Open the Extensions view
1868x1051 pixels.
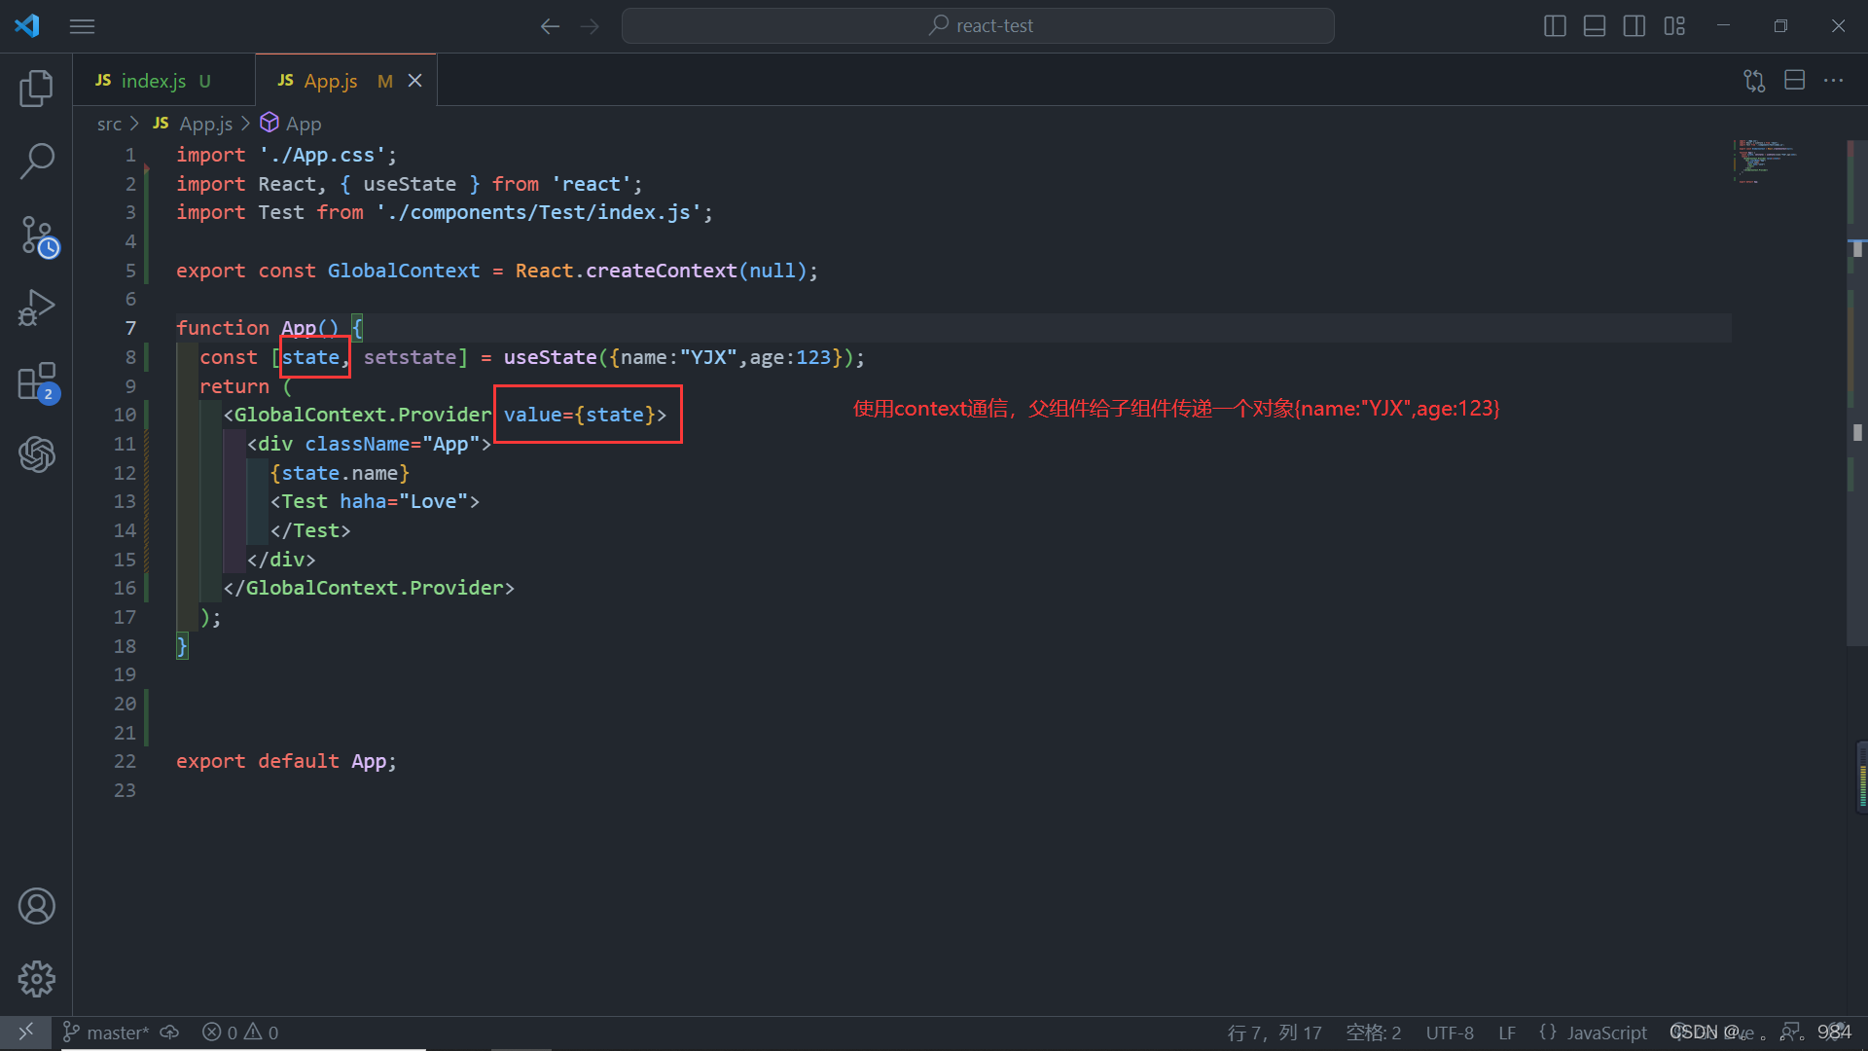coord(37,382)
